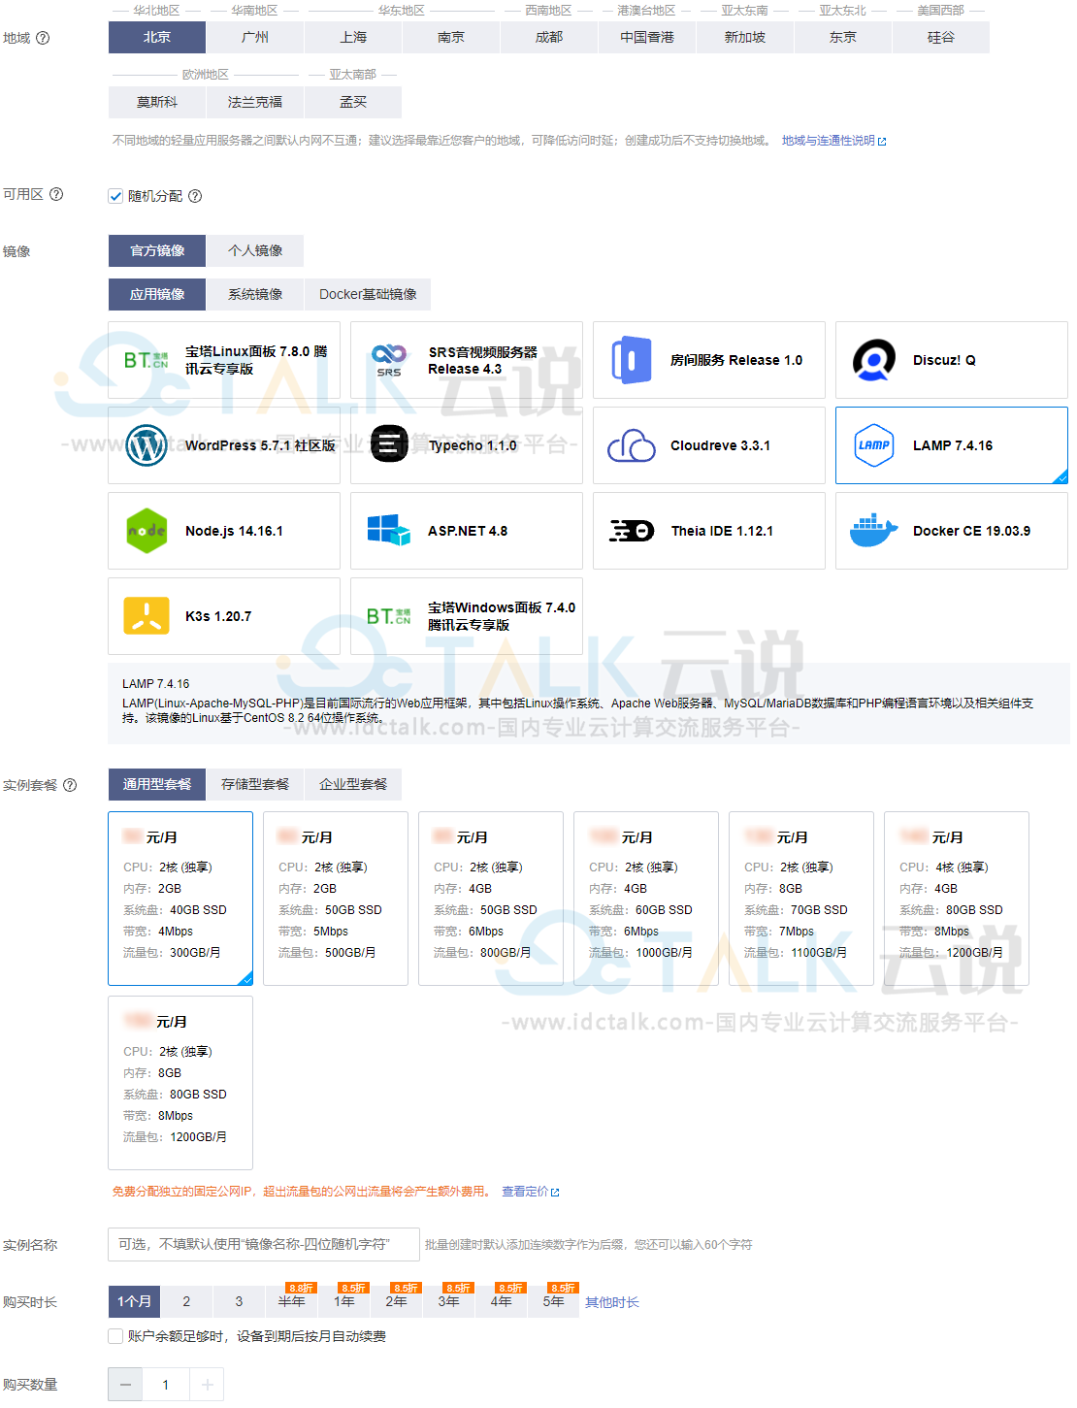Select the 4核 4GB 80GB SSD plan card
1077x1408 pixels.
tap(957, 899)
